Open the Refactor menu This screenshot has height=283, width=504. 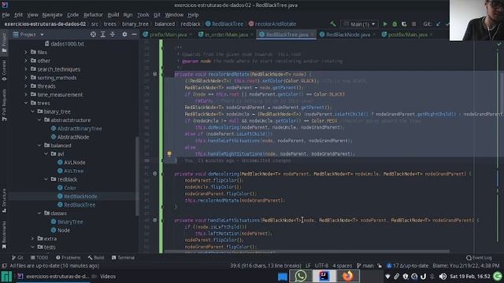[x=93, y=15]
